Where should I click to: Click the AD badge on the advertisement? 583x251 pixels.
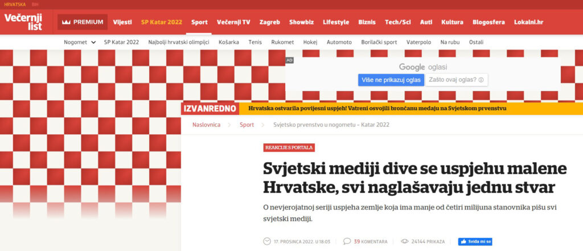(x=290, y=60)
